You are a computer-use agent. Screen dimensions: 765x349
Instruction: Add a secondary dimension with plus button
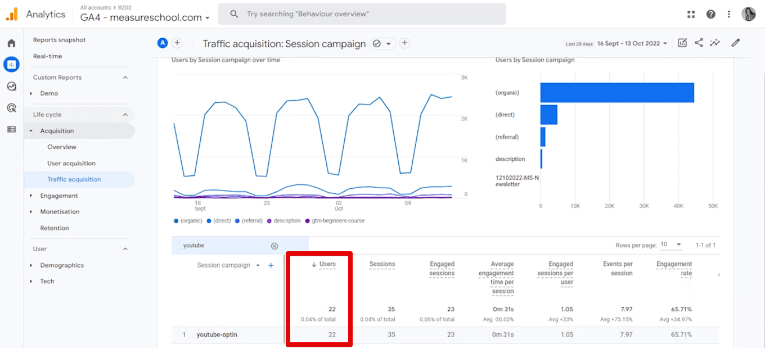pos(271,265)
